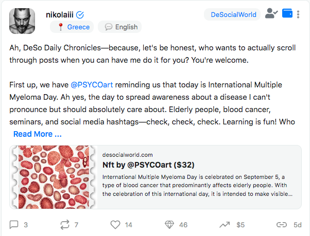Repost using the repost arrows icon

coord(65,225)
